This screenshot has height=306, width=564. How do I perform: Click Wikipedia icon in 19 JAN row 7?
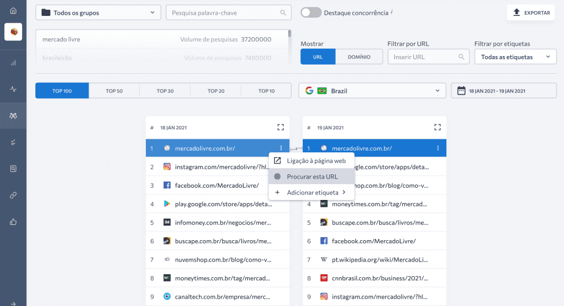(324, 259)
